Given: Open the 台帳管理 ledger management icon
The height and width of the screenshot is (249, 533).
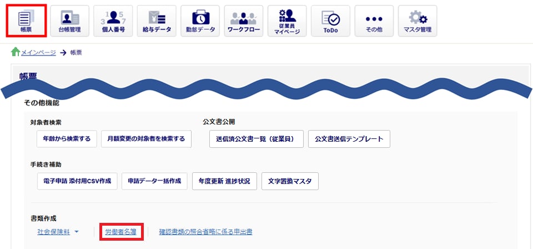Looking at the screenshot, I should pyautogui.click(x=70, y=21).
